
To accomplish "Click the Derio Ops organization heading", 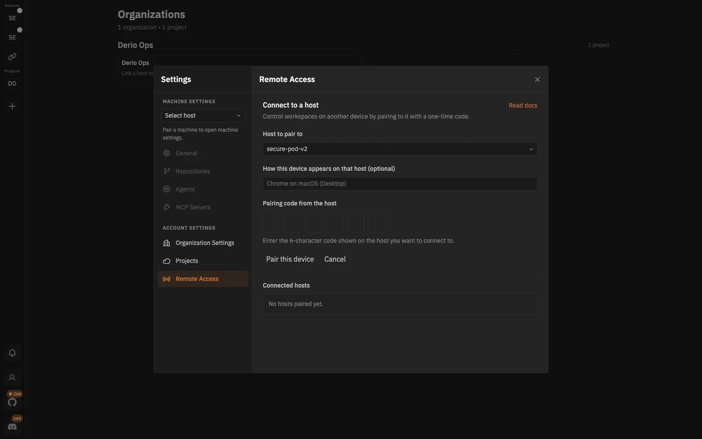I will click(x=135, y=45).
